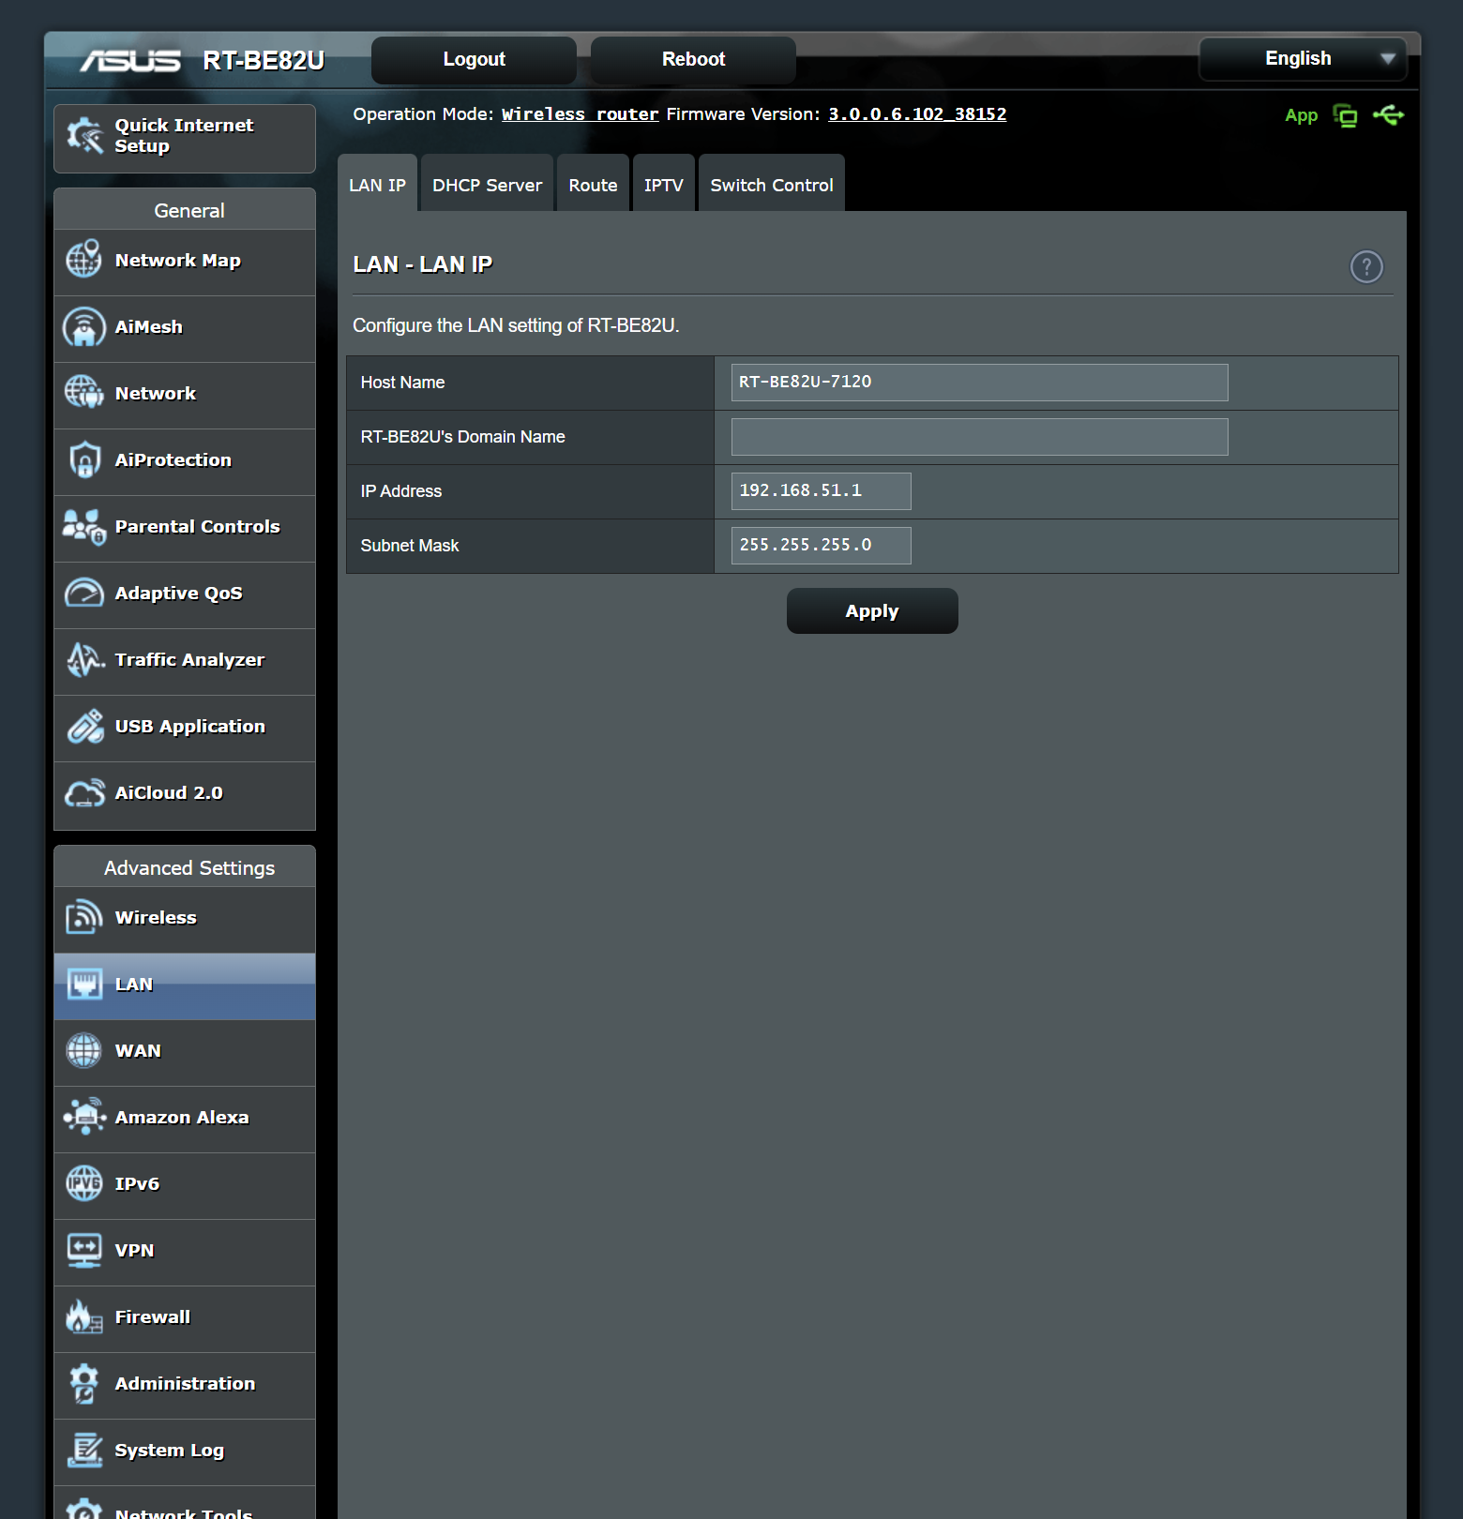Click the System Log notepad icon
Screen dimensions: 1463x1519
(84, 1450)
